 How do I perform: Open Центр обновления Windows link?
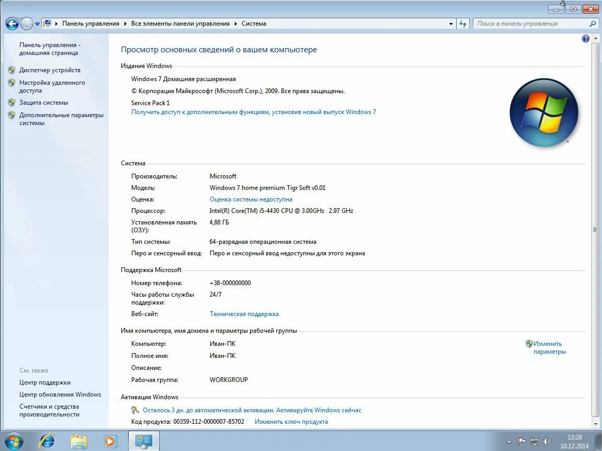click(60, 394)
